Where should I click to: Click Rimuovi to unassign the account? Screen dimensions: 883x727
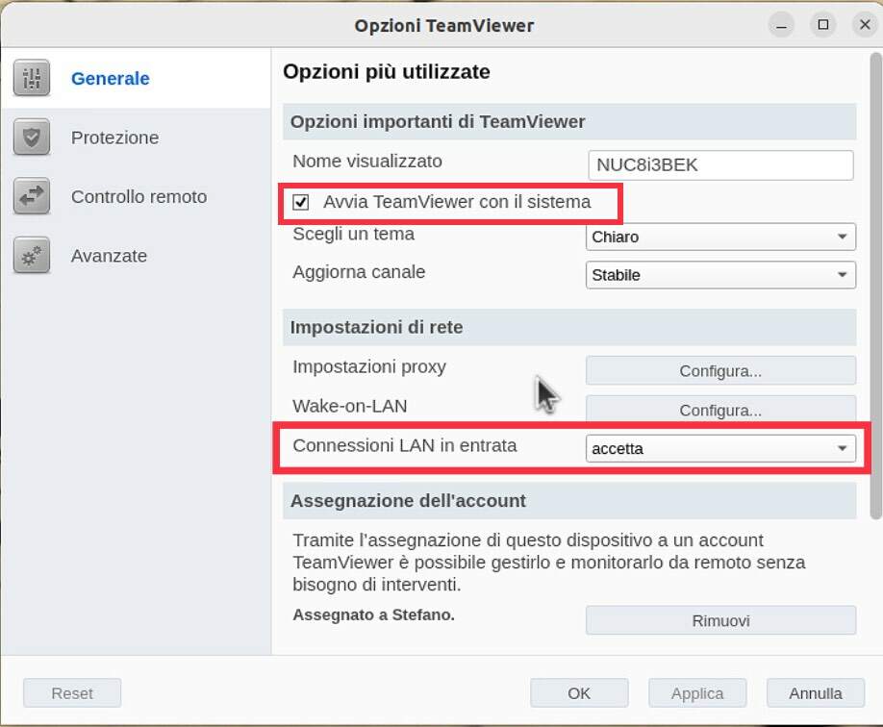pos(720,620)
